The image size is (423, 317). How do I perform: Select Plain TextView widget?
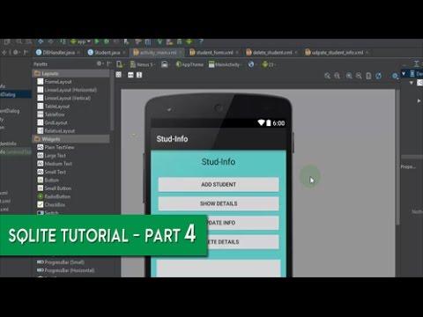(x=56, y=147)
